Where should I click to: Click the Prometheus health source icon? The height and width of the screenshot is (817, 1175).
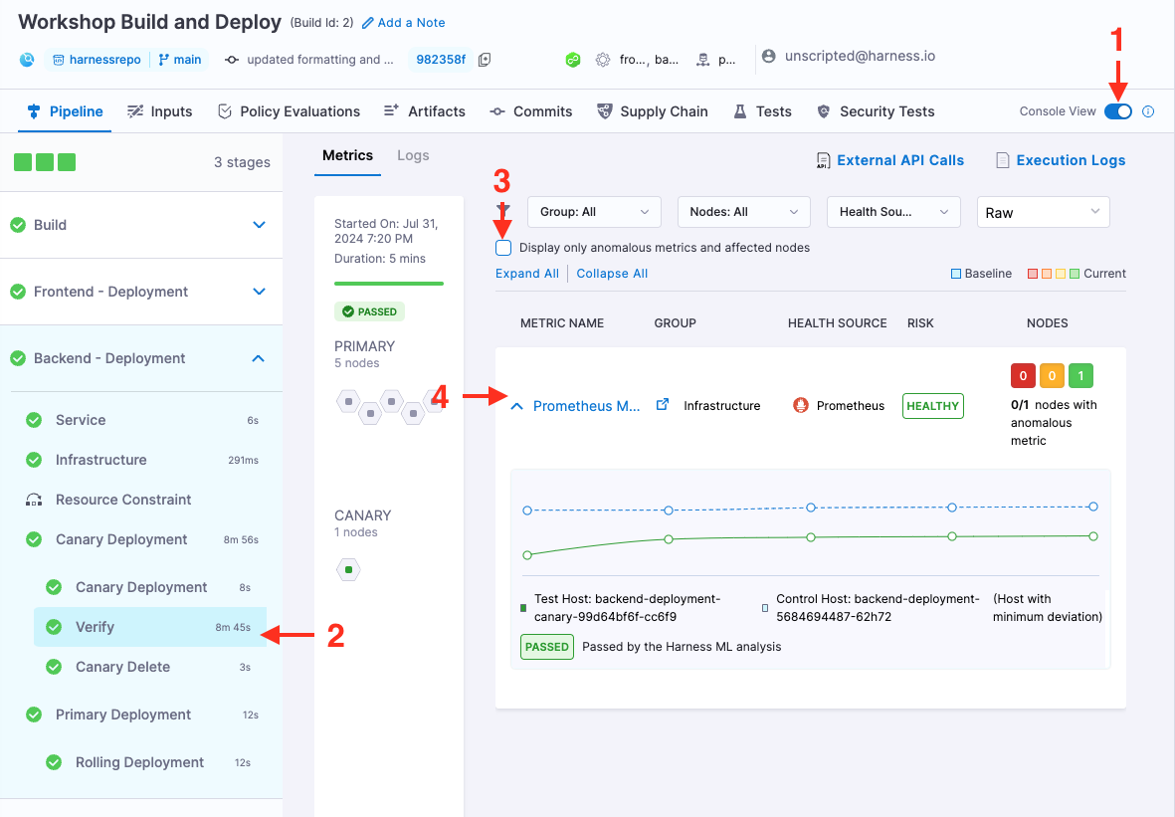pos(801,405)
